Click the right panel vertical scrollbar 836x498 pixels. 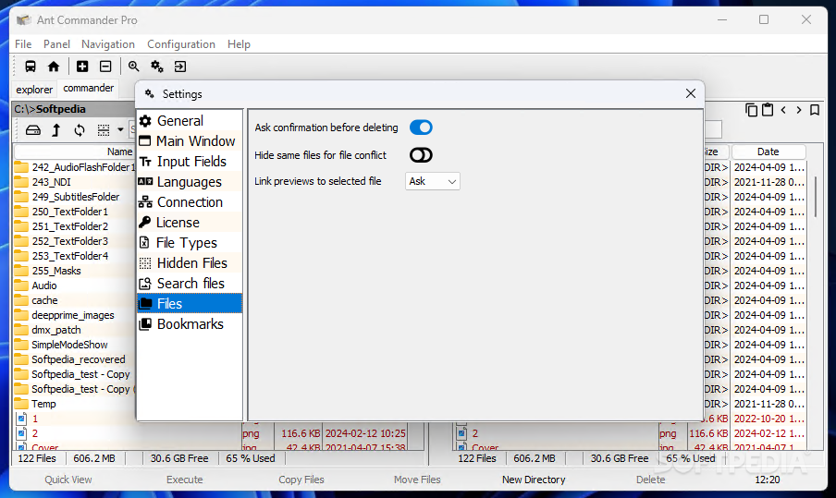pos(816,197)
